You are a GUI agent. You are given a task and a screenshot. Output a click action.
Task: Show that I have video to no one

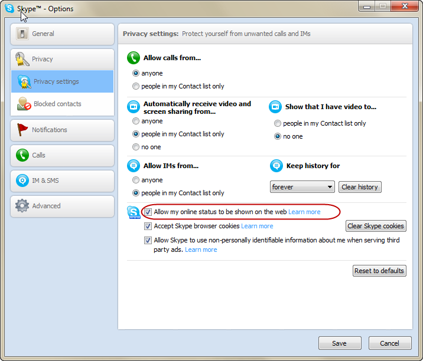[277, 136]
